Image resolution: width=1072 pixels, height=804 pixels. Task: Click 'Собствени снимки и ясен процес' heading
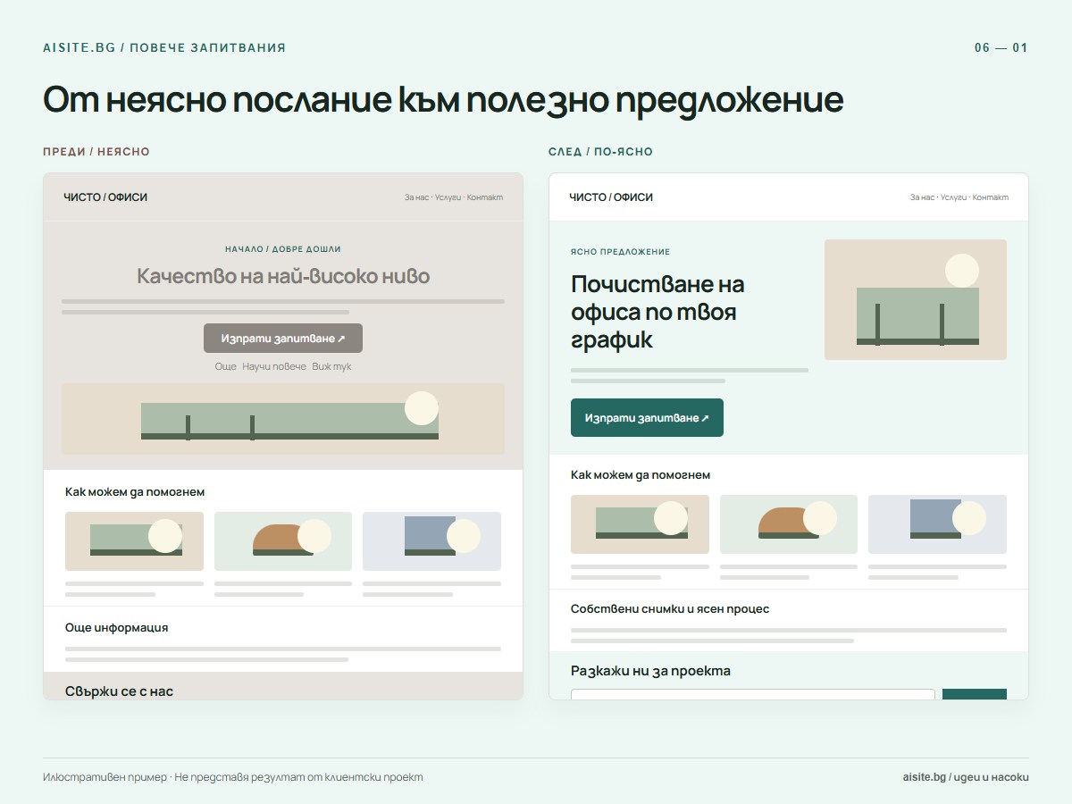[x=670, y=609]
